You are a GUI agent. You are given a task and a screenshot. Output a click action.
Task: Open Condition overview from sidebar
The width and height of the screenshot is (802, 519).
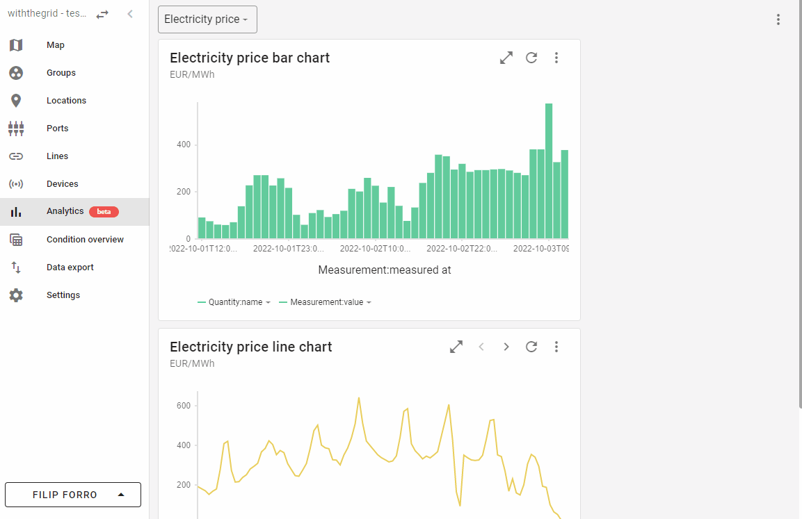[85, 240]
